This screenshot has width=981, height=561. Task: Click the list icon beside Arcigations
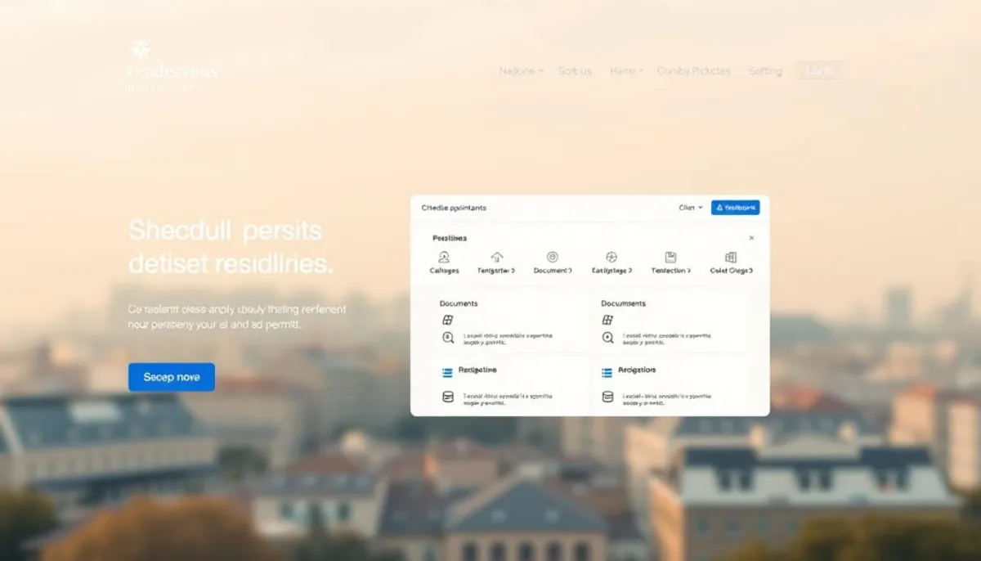tap(607, 370)
